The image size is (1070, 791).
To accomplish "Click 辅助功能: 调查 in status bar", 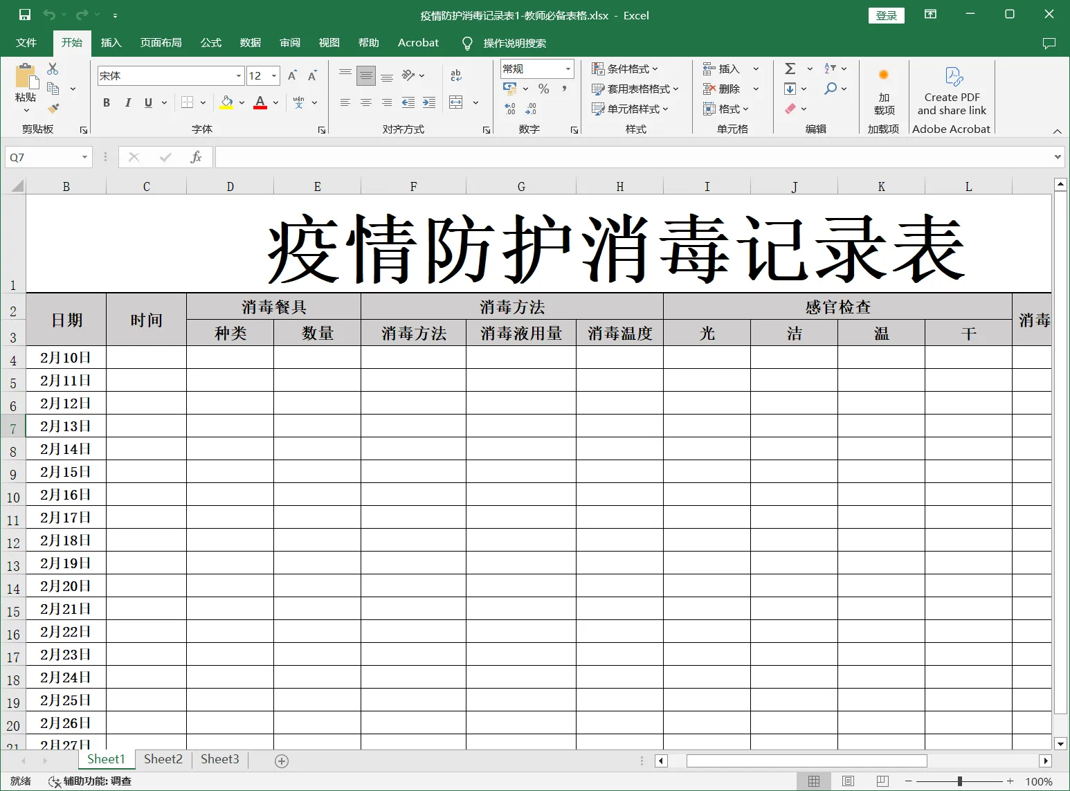I will [90, 781].
